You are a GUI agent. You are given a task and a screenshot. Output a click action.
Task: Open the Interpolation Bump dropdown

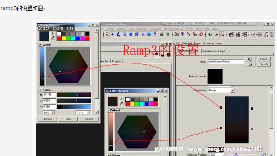(221, 90)
